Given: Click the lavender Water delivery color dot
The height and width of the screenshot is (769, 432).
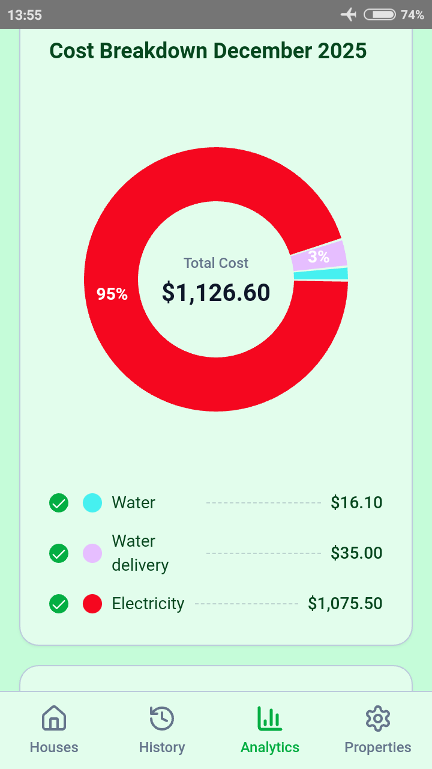Looking at the screenshot, I should (92, 553).
